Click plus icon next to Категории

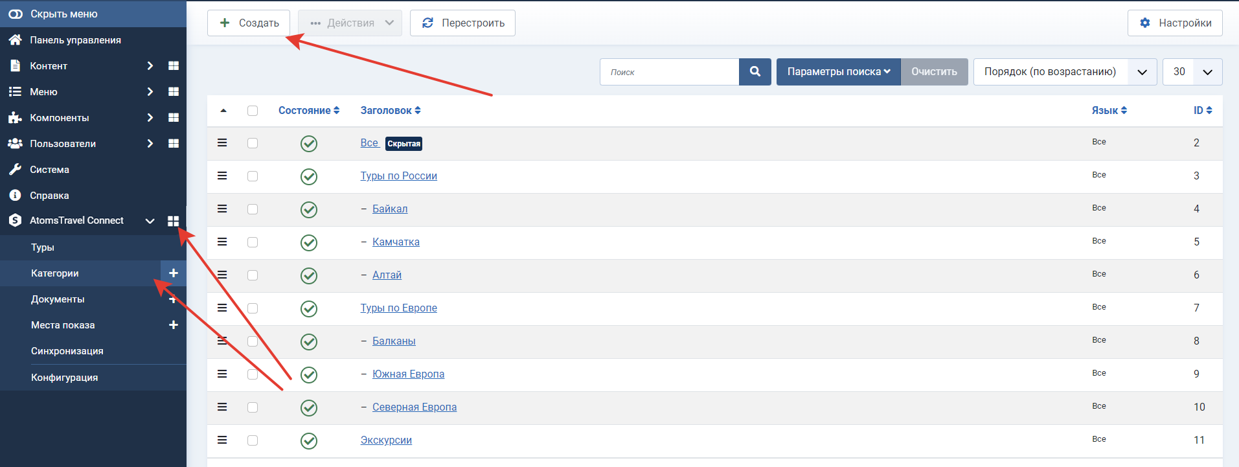click(x=174, y=273)
